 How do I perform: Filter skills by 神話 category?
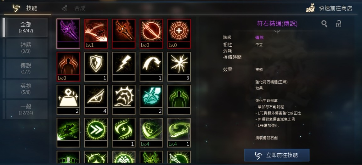pos(26,48)
